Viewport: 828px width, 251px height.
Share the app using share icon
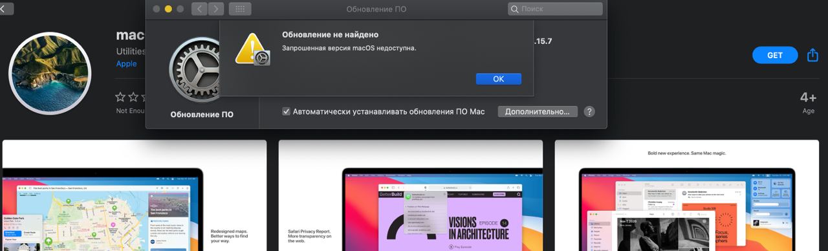[813, 55]
